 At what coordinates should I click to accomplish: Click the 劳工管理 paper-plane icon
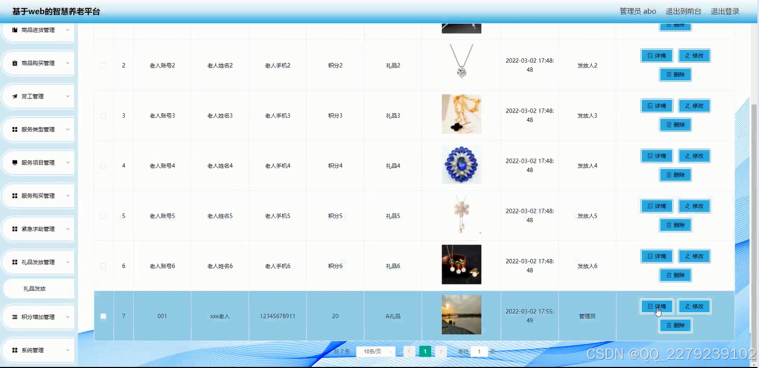(x=15, y=96)
